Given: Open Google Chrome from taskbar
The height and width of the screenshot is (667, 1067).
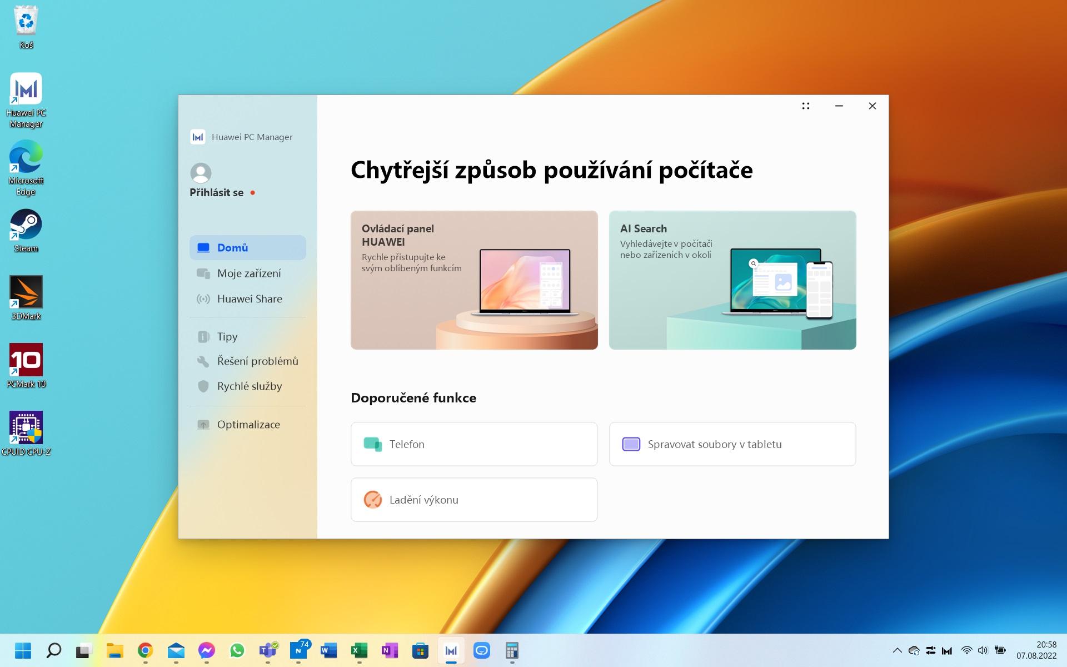Looking at the screenshot, I should [x=145, y=650].
